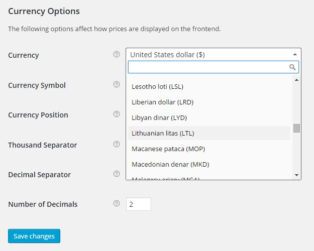Click help icon beside Decimal Separator
The width and height of the screenshot is (314, 251).
[x=117, y=174]
